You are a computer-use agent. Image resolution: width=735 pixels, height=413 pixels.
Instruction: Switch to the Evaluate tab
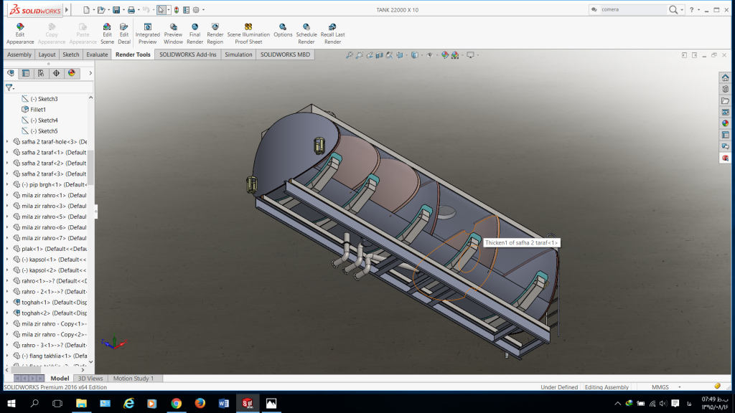[97, 54]
